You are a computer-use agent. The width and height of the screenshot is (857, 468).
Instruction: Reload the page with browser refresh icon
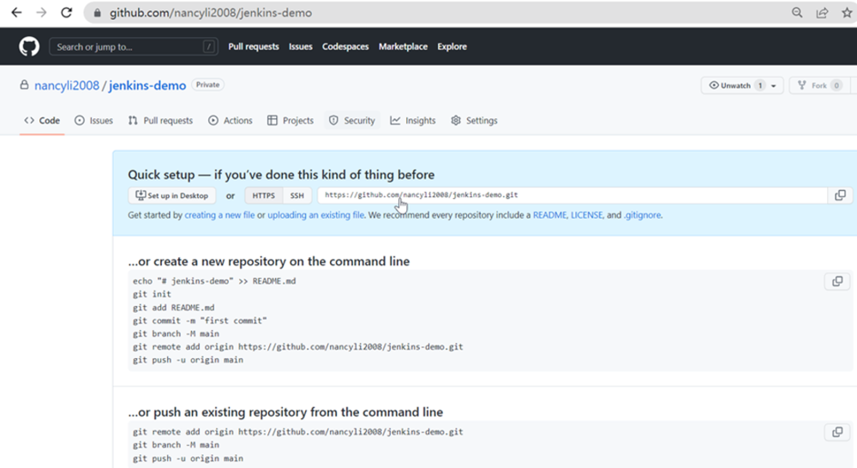pyautogui.click(x=67, y=13)
